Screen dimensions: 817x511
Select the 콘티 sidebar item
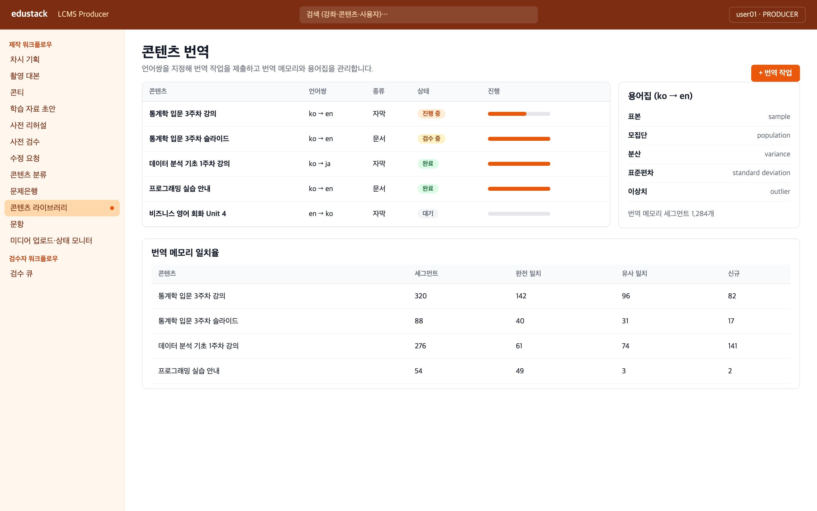point(62,92)
